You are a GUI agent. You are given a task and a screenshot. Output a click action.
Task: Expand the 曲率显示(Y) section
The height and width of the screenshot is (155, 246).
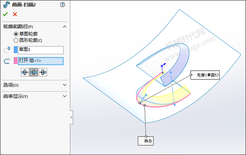65,96
